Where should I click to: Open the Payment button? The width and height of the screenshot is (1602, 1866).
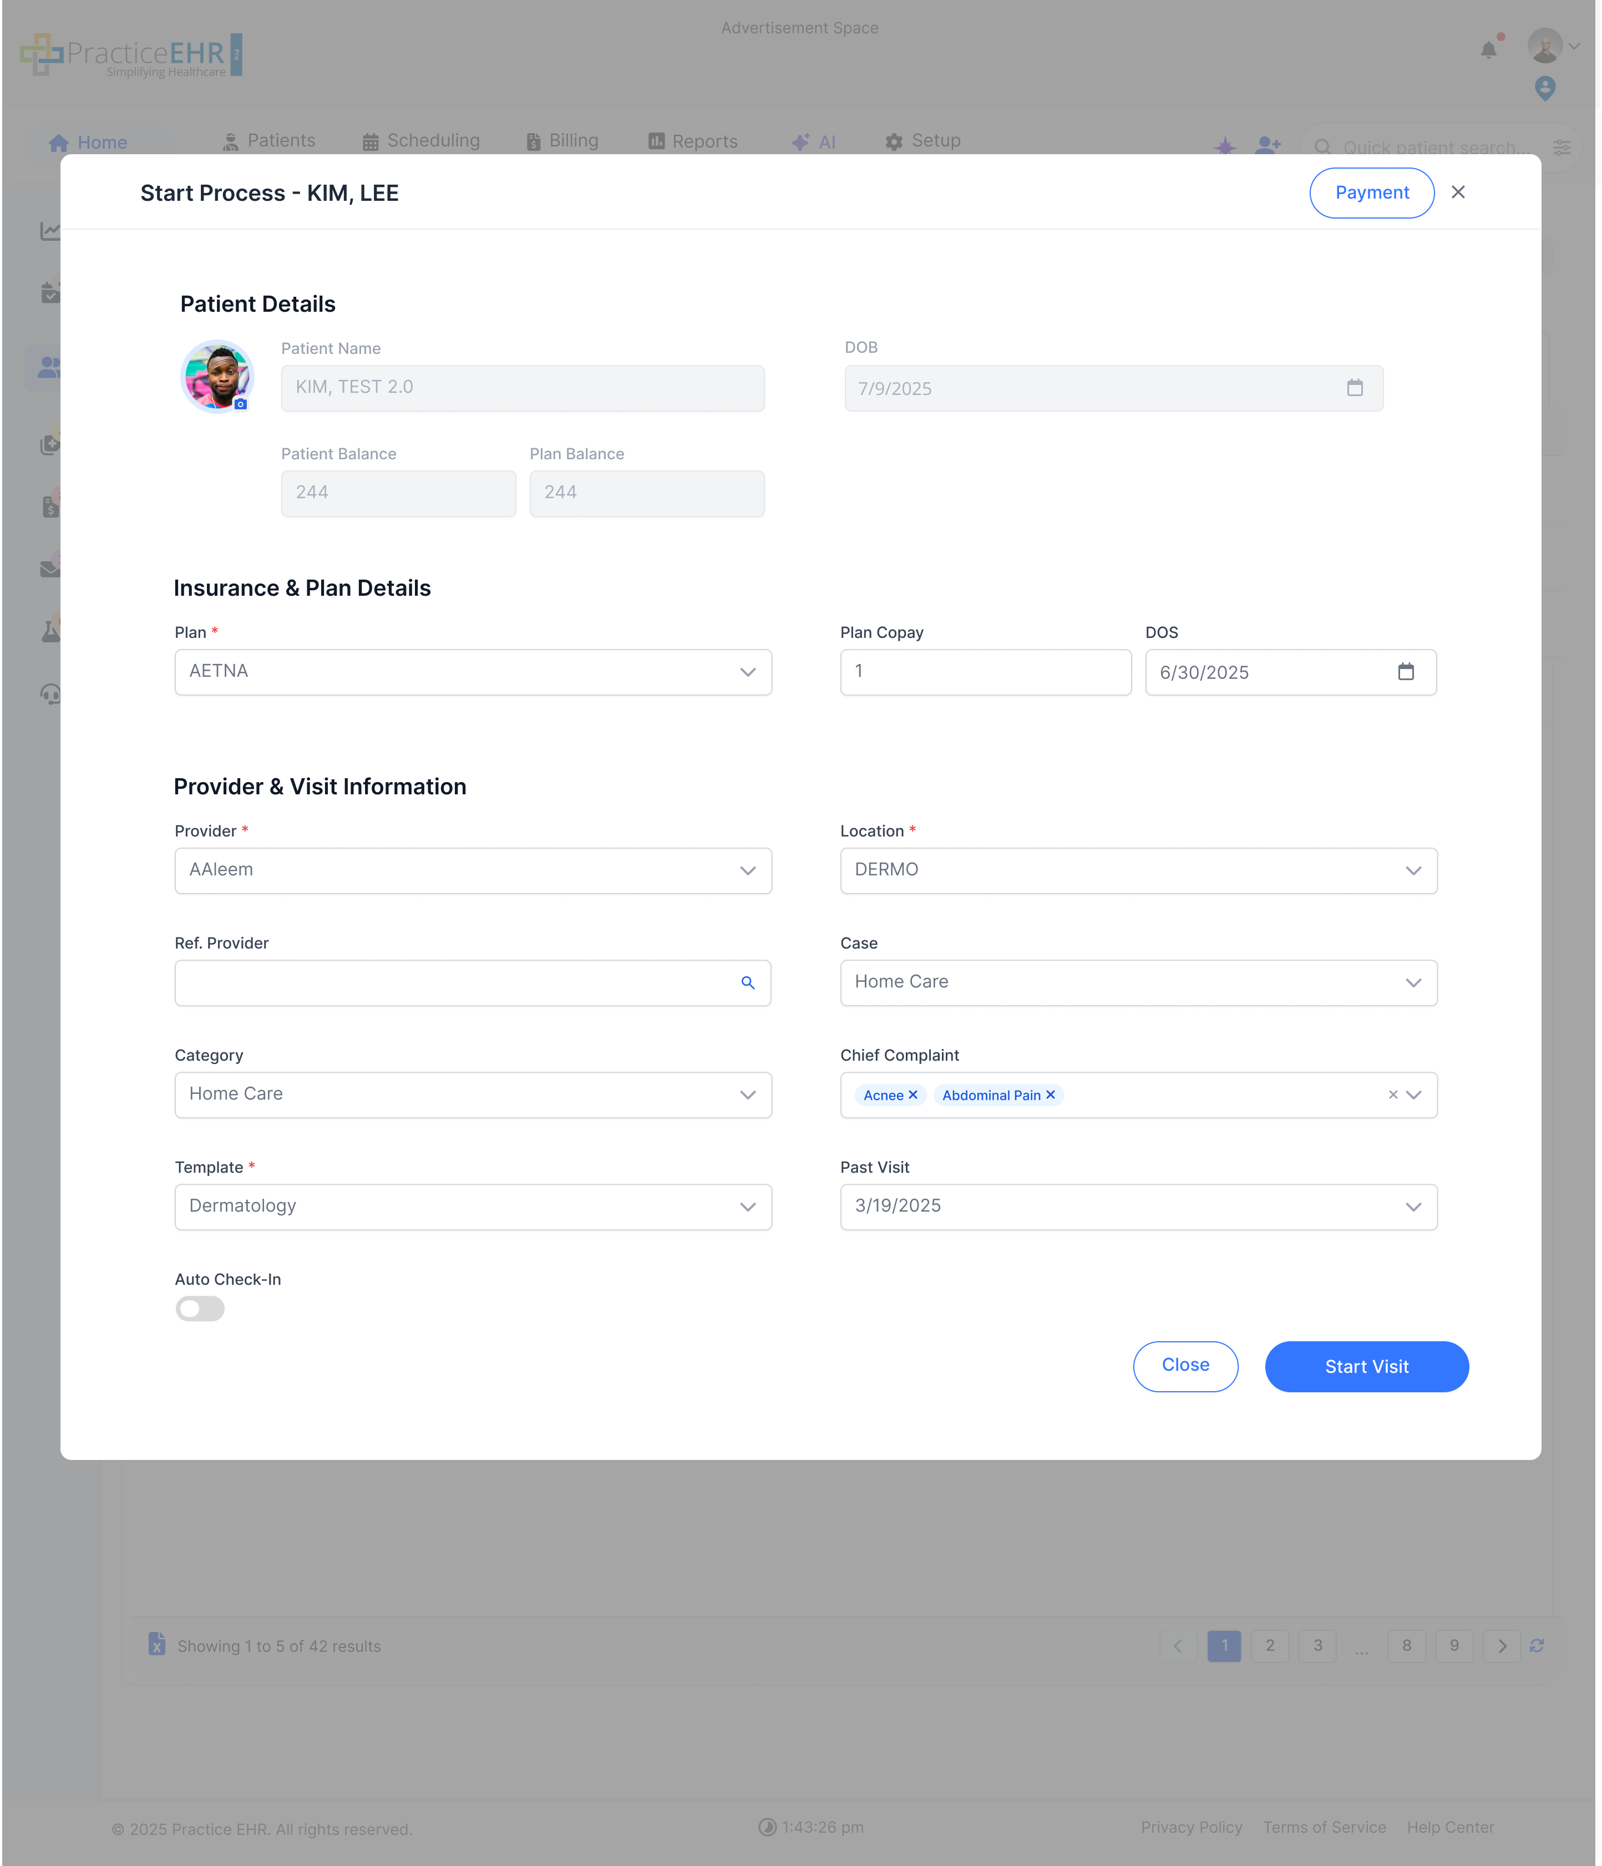tap(1371, 192)
